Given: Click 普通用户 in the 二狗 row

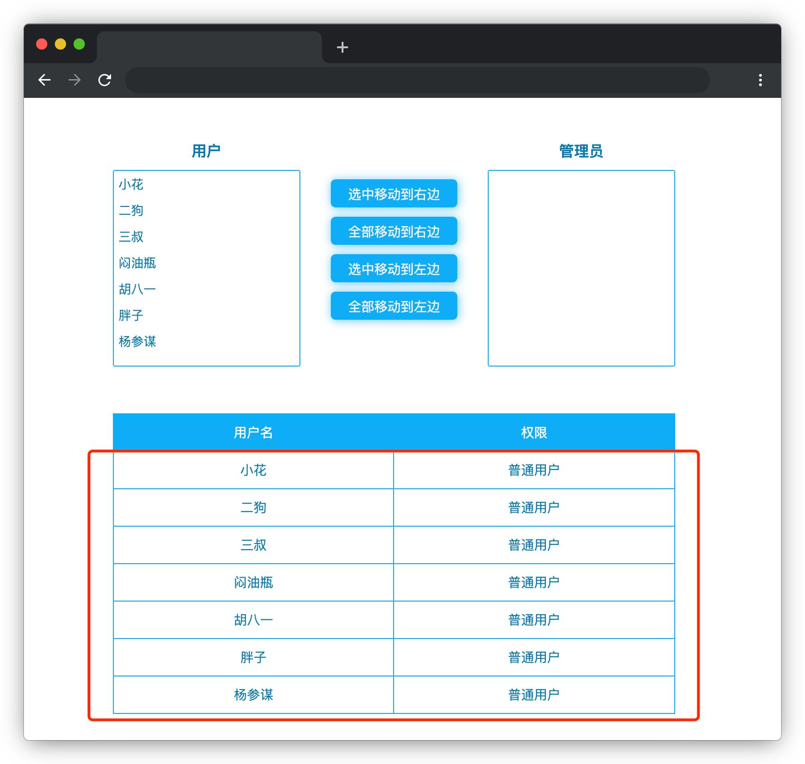Looking at the screenshot, I should [534, 507].
